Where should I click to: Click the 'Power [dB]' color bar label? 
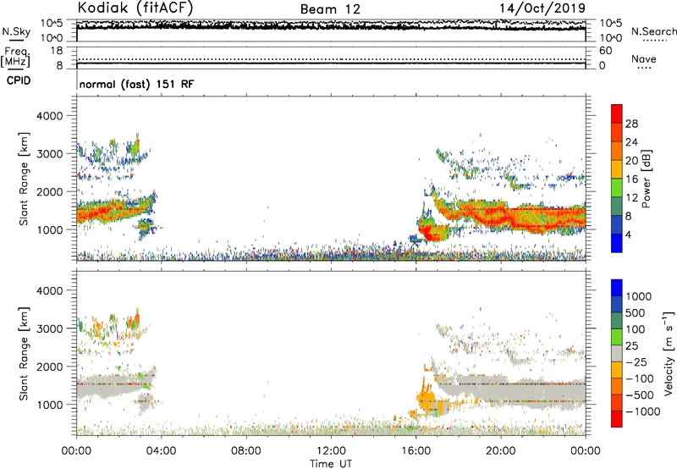point(646,179)
